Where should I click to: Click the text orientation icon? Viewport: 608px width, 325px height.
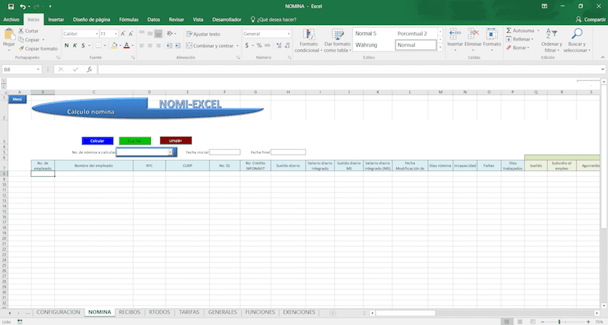click(170, 34)
